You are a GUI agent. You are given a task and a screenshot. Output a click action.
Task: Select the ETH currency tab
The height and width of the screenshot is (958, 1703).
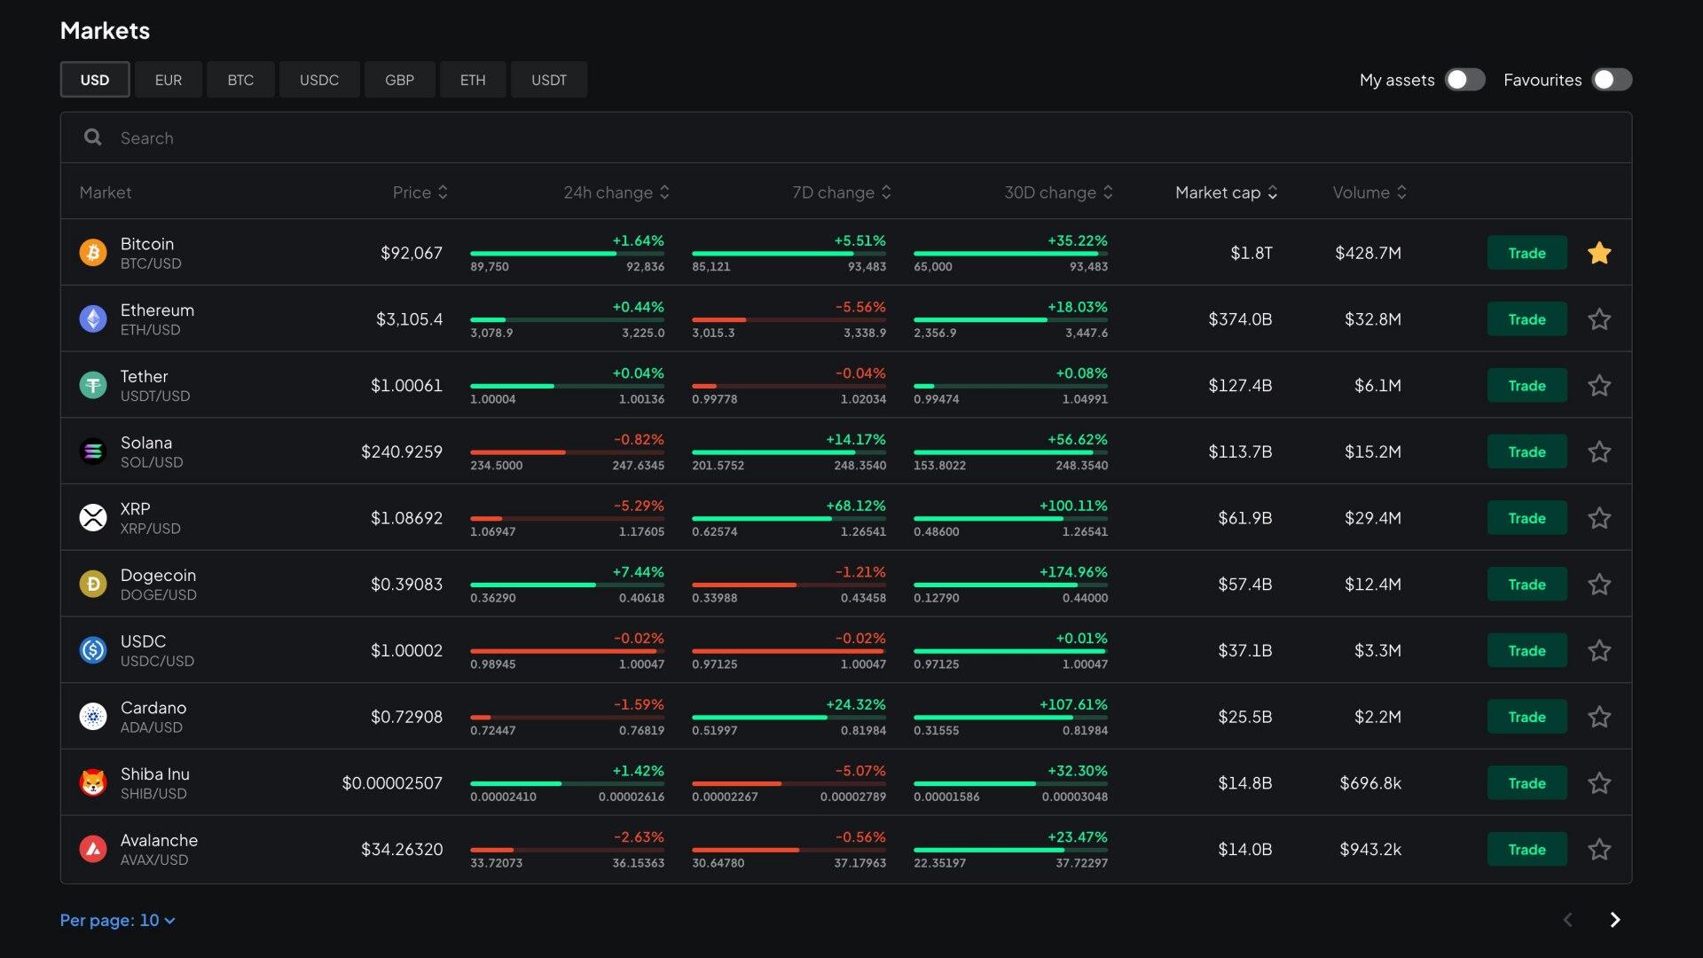tap(473, 80)
